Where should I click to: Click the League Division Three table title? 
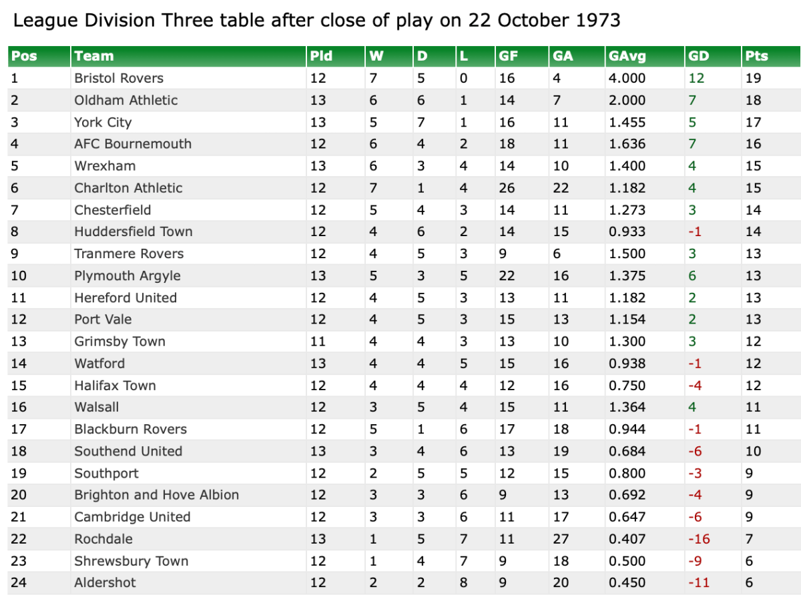point(316,21)
